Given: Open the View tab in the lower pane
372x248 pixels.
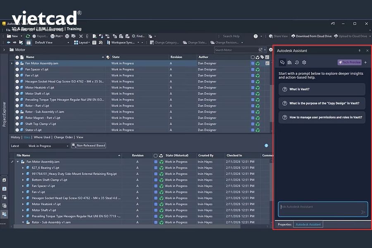Looking at the screenshot, I should 80,137.
